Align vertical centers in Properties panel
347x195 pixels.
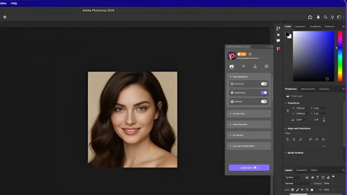(x=317, y=139)
